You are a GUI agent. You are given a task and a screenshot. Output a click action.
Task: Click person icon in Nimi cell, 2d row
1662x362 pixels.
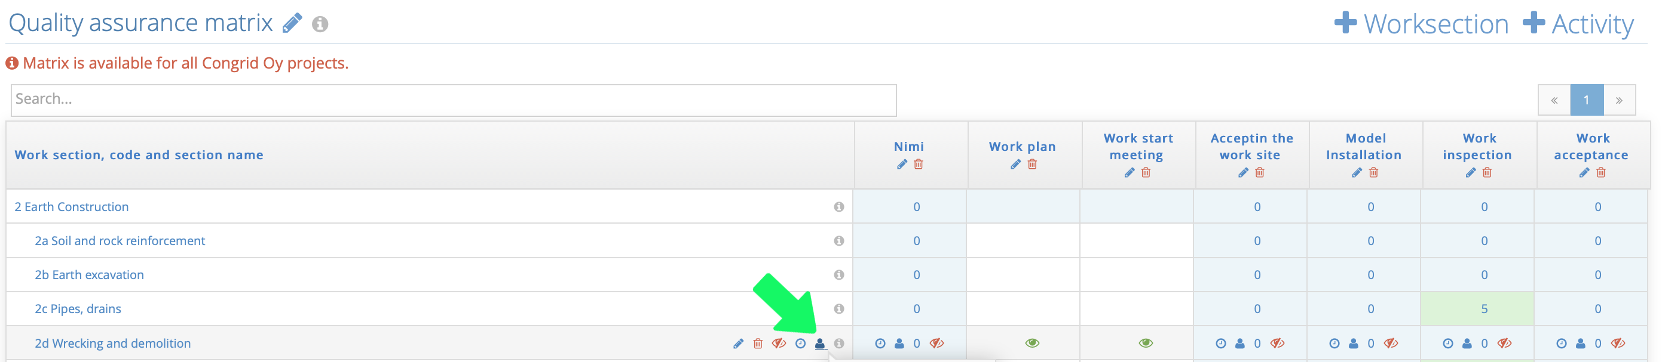coord(899,344)
